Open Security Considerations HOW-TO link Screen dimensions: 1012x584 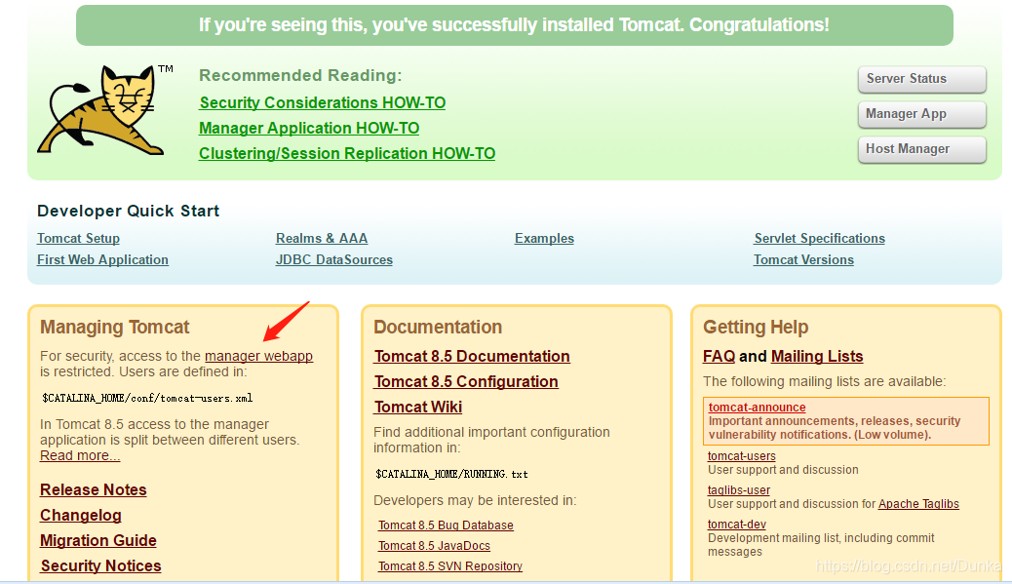tap(322, 102)
